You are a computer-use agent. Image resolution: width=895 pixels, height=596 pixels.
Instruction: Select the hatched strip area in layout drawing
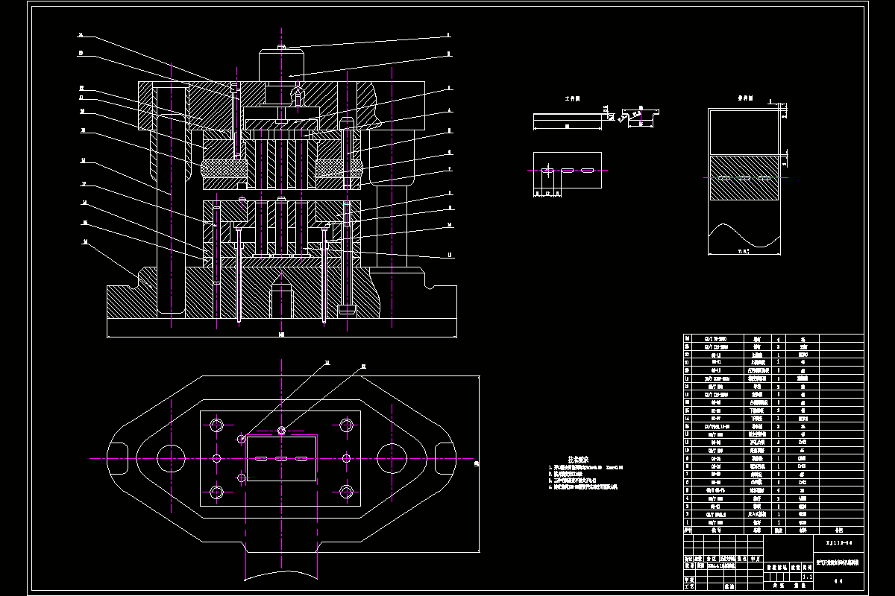click(x=743, y=178)
